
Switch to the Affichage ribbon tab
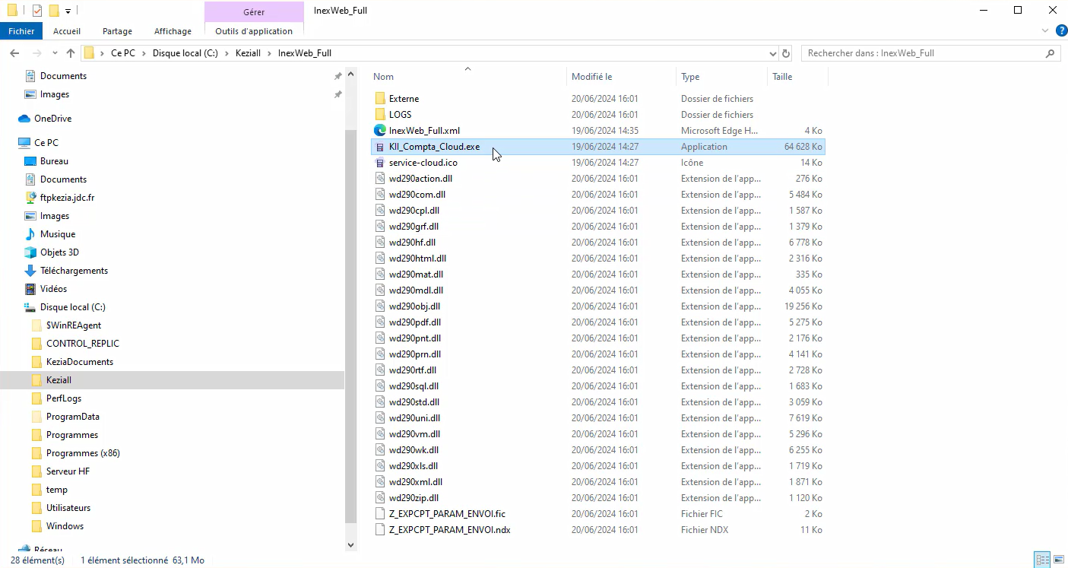(173, 31)
